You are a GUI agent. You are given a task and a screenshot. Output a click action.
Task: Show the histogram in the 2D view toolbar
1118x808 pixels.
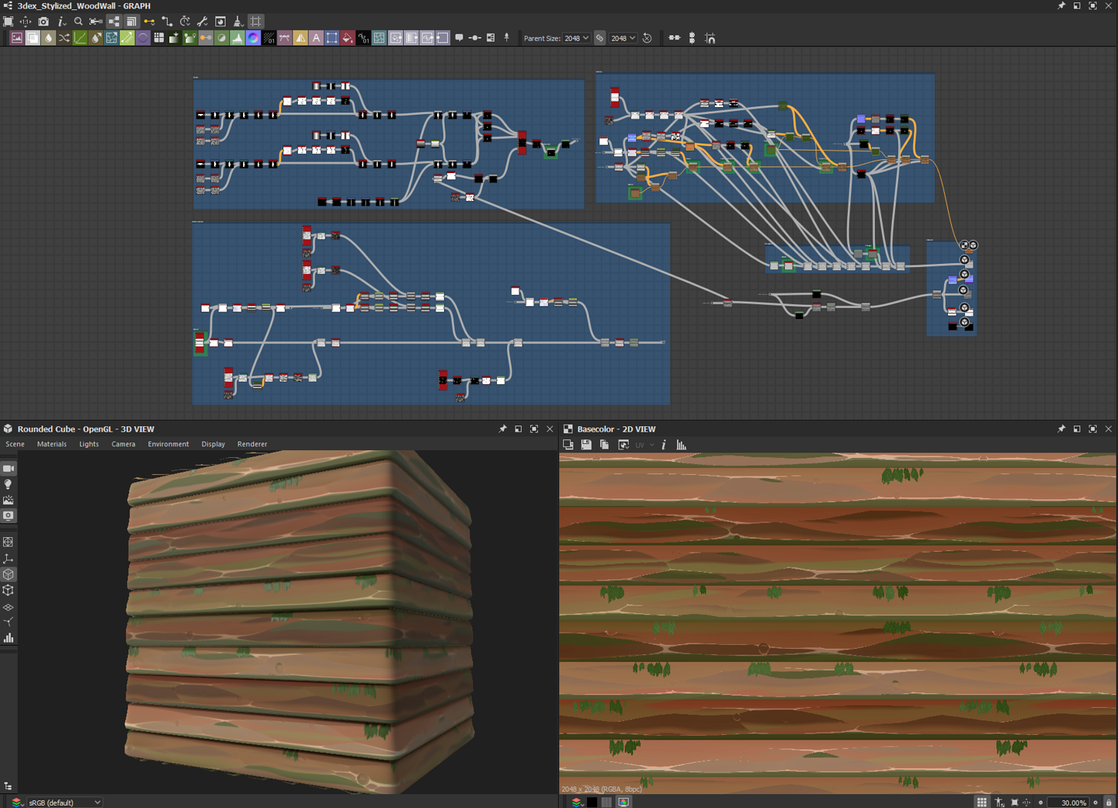point(681,445)
